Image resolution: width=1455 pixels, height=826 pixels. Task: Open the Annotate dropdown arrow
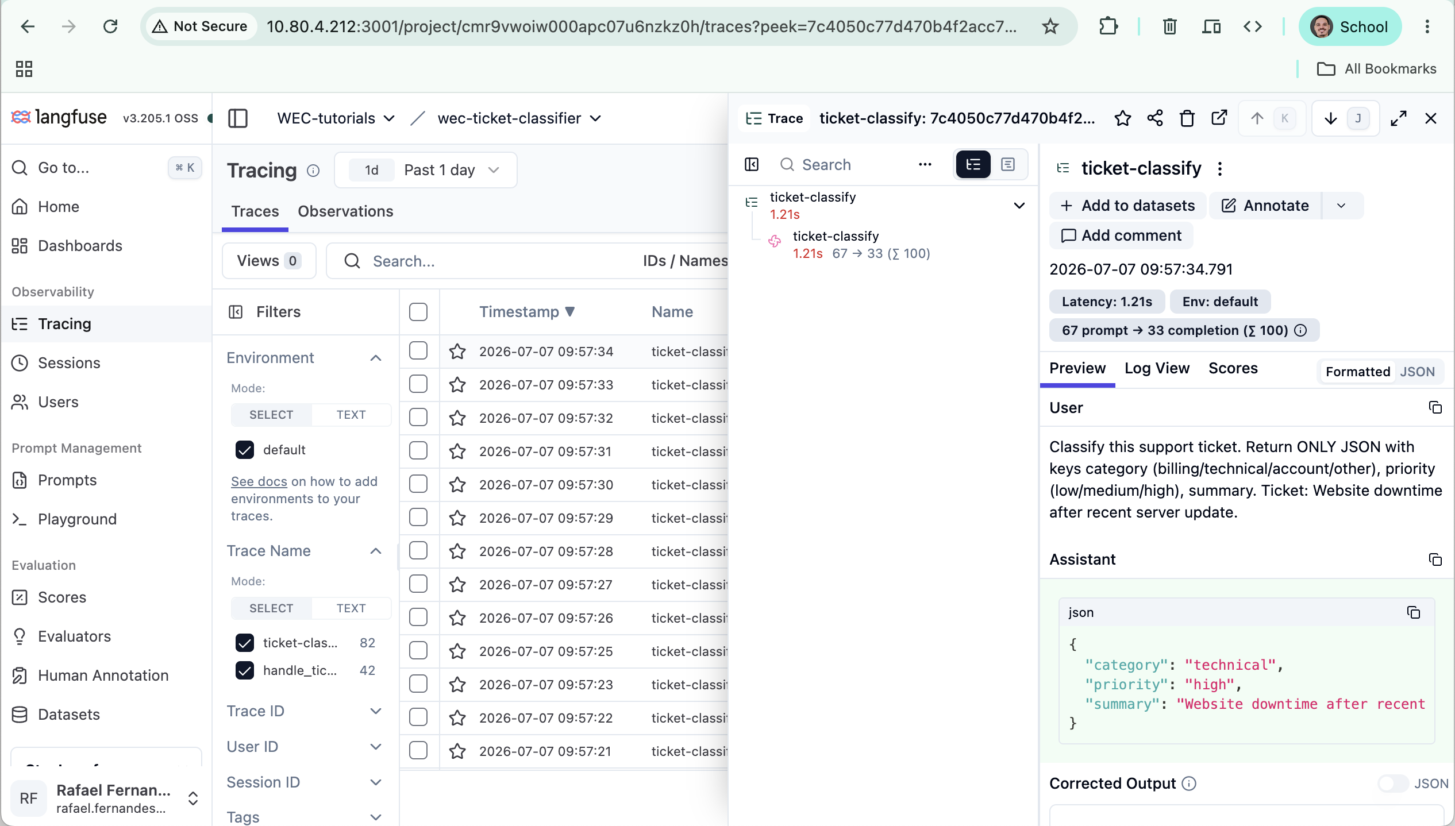[x=1342, y=206]
